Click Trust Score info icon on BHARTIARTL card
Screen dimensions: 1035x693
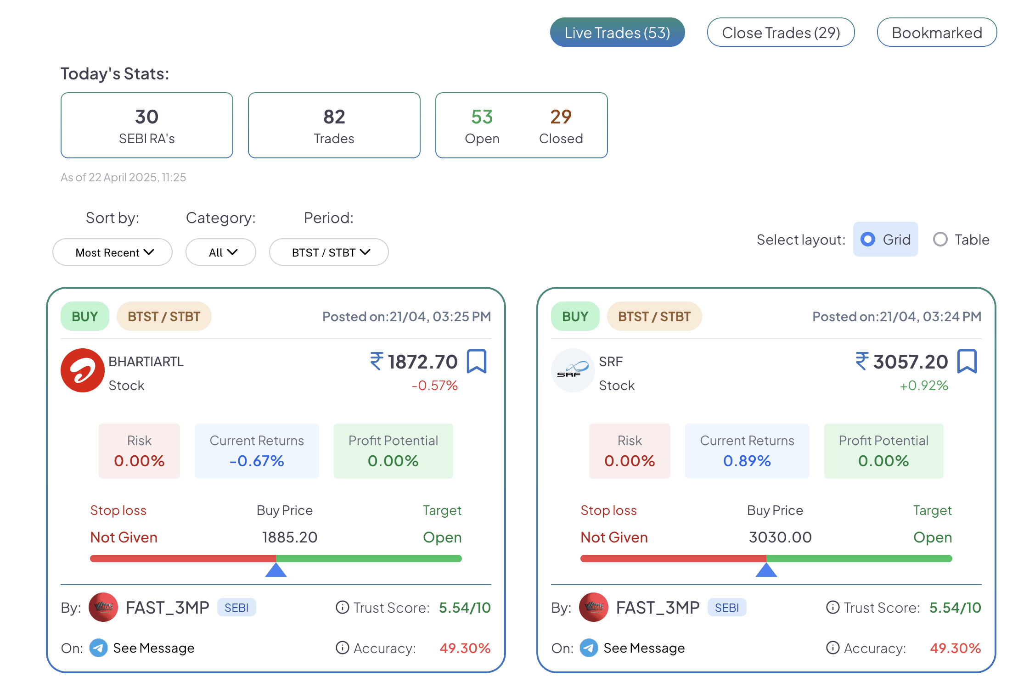click(342, 607)
